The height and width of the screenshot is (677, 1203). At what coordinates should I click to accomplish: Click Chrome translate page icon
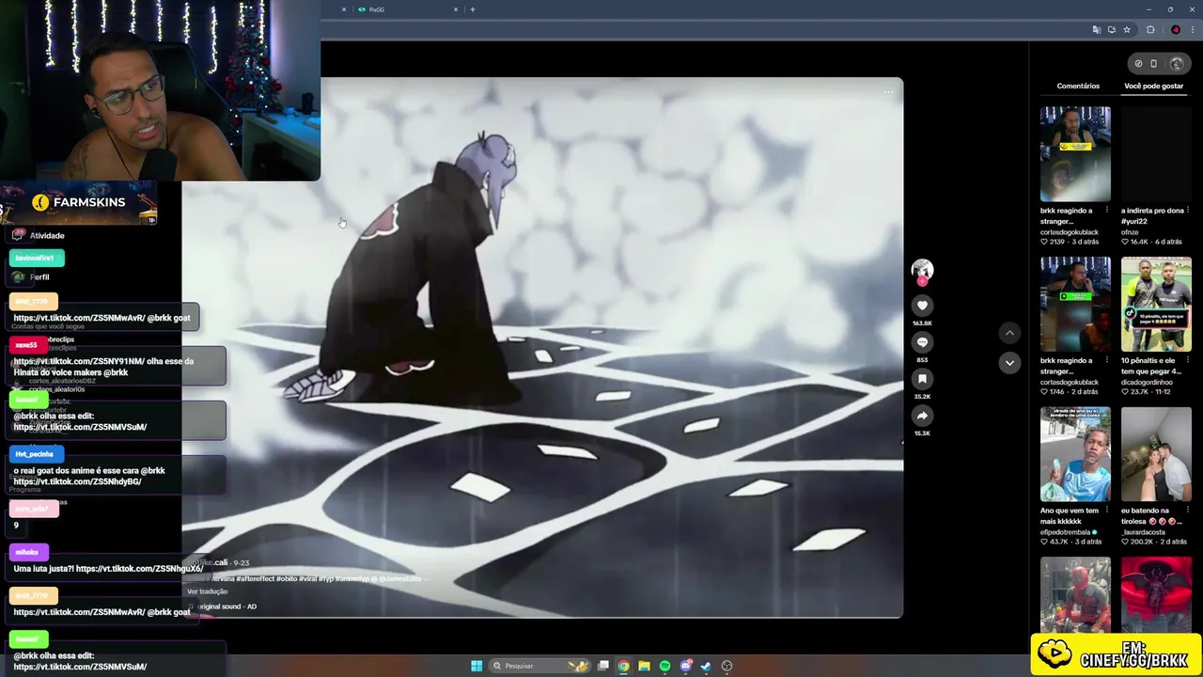(1097, 30)
